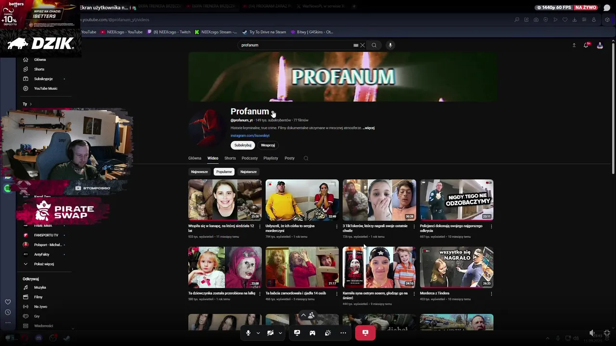Open options menu for Wtopiła się w kanapę
This screenshot has width=616, height=346.
tap(260, 226)
